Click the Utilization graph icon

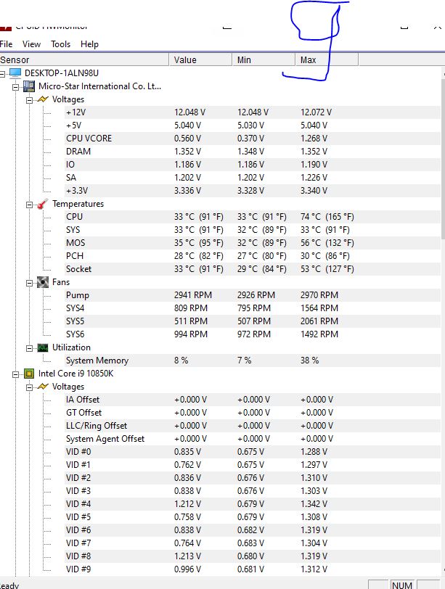(x=43, y=347)
